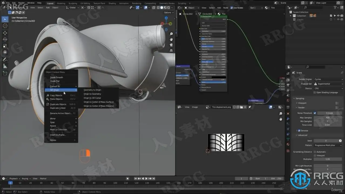Image resolution: width=345 pixels, height=194 pixels.
Task: Select Shade Smooth in context menu
Action: click(x=56, y=77)
